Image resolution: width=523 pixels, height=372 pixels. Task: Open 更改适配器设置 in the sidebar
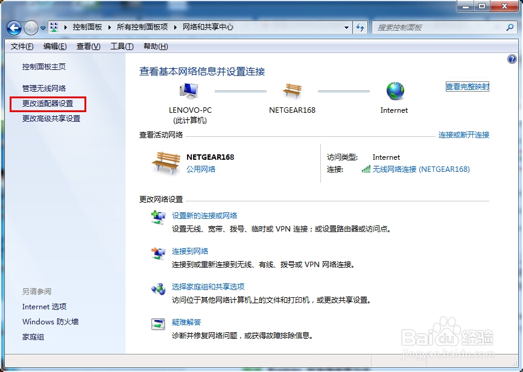tap(49, 104)
